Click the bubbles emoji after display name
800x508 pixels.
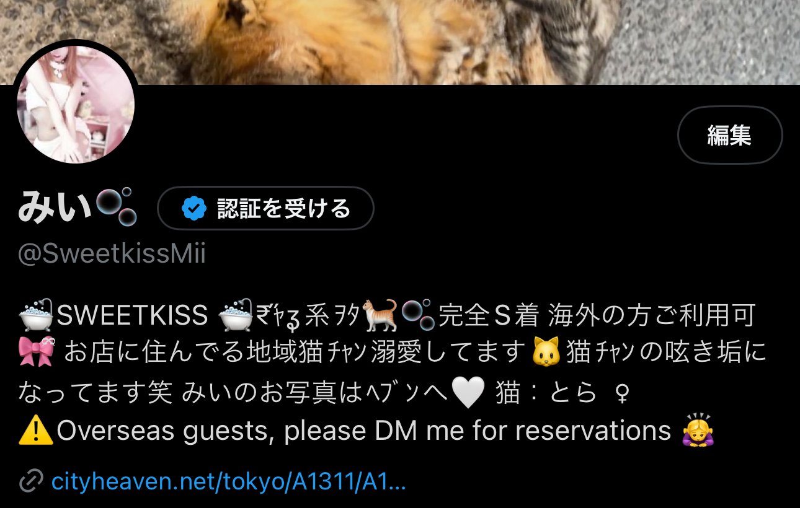(116, 208)
